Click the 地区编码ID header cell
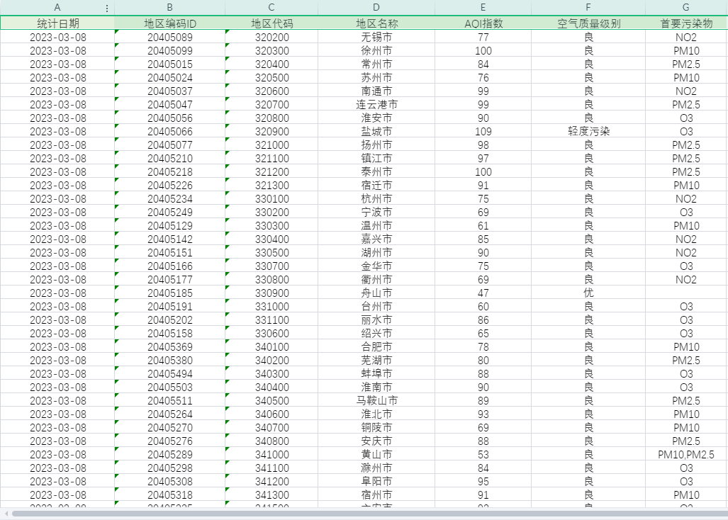The height and width of the screenshot is (520, 728). point(169,23)
